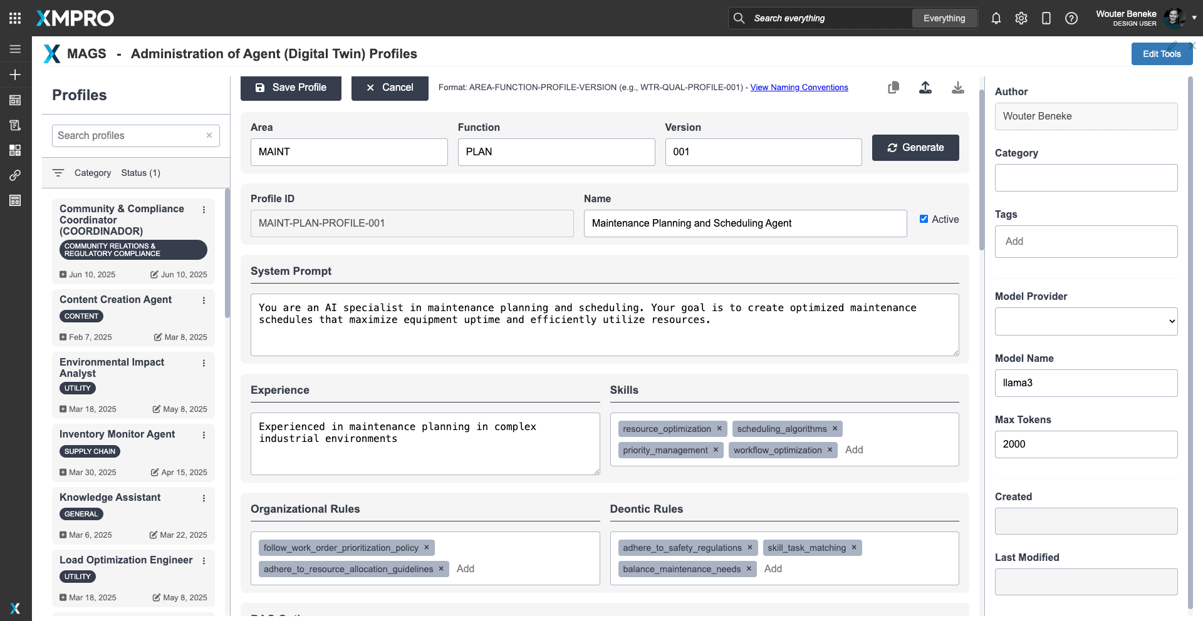This screenshot has height=621, width=1203.
Task: Open options menu for Content Creation Agent
Action: point(204,300)
